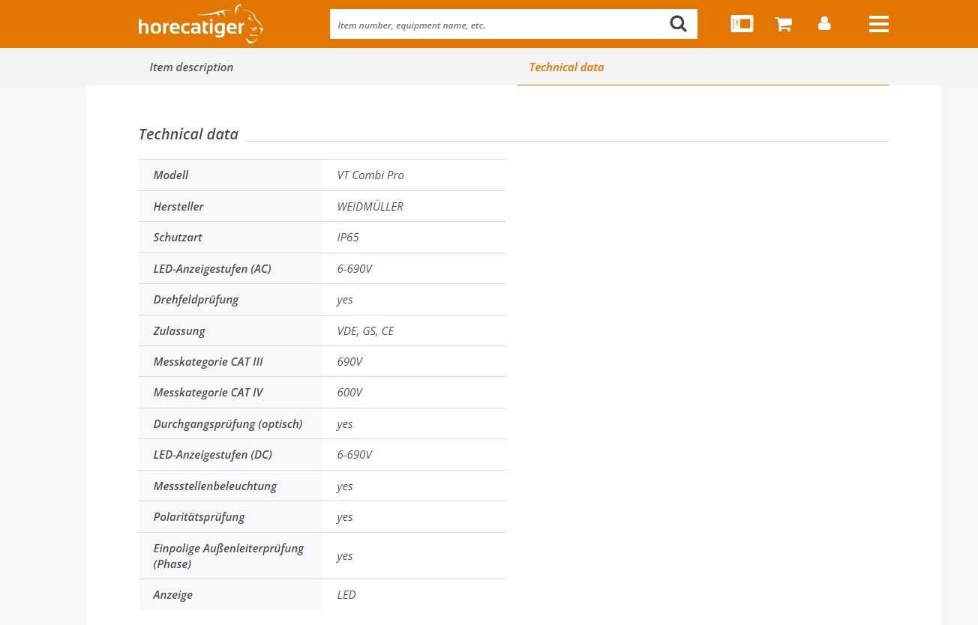
Task: Select the LED-Anzeigestufen (DC) label
Action: pyautogui.click(x=213, y=454)
